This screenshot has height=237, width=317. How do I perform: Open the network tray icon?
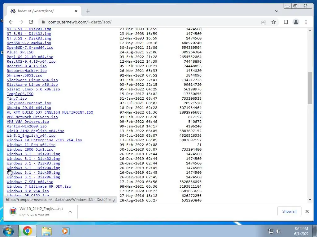coord(271,231)
